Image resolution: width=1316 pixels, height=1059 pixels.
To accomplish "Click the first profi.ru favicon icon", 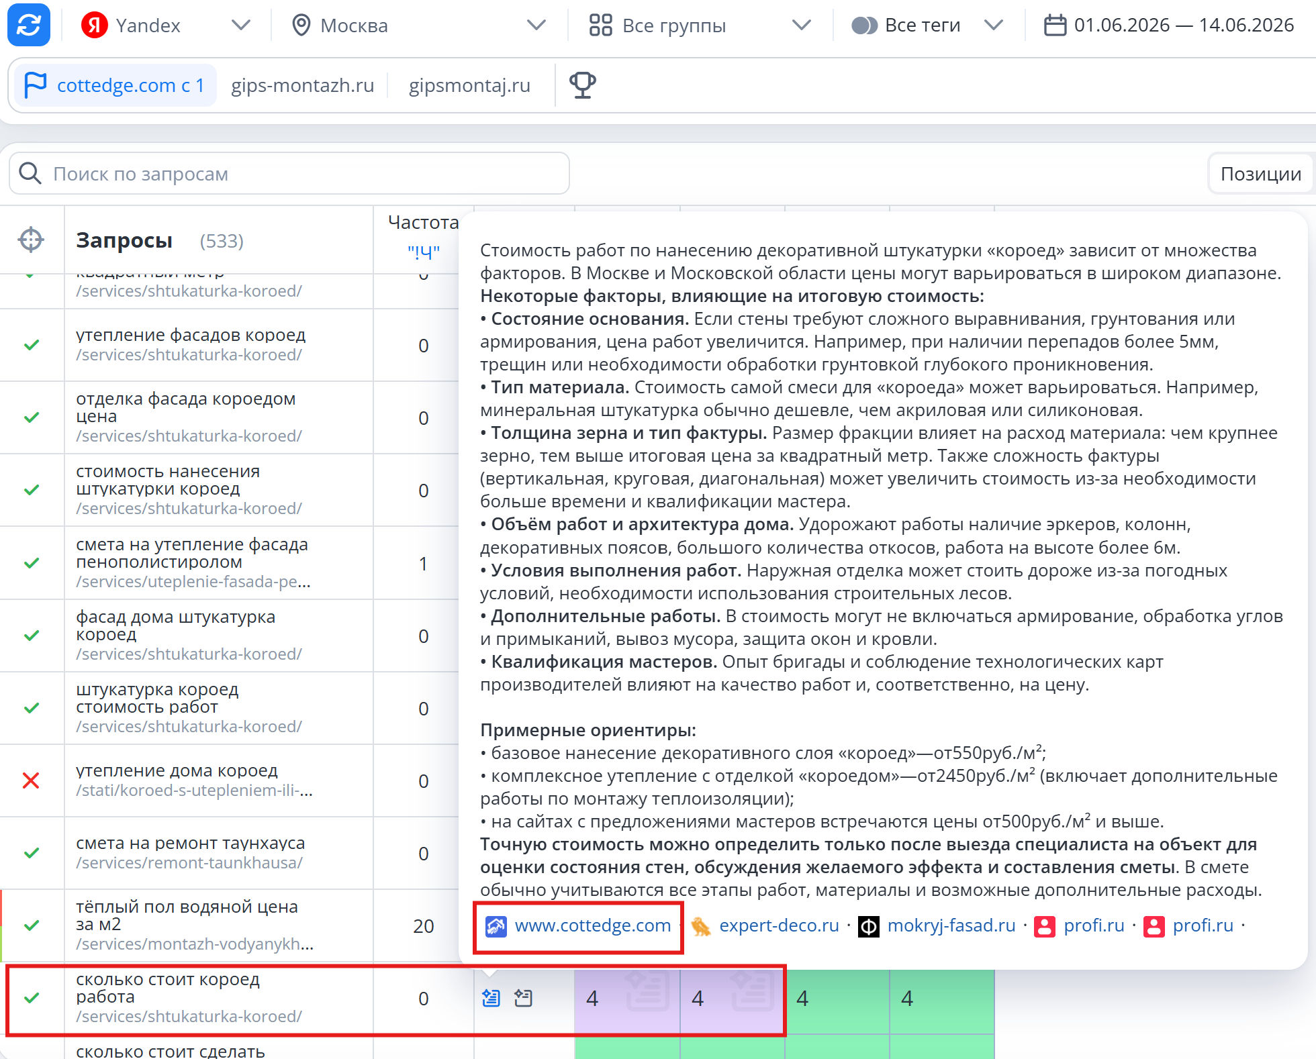I will 1045,927.
